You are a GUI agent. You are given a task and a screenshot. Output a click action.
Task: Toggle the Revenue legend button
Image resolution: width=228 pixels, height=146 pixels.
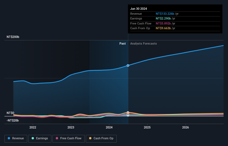[16, 138]
